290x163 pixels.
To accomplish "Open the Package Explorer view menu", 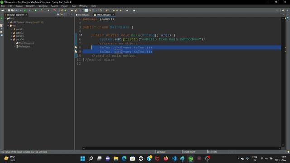I will pyautogui.click(x=65, y=14).
